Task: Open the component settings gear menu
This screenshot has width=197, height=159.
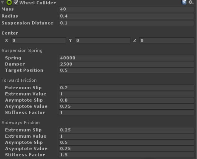Action: coord(191,3)
